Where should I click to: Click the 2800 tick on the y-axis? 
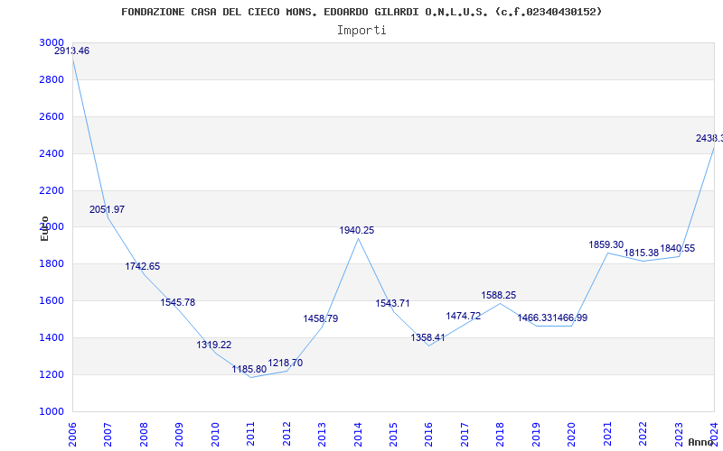coord(52,80)
